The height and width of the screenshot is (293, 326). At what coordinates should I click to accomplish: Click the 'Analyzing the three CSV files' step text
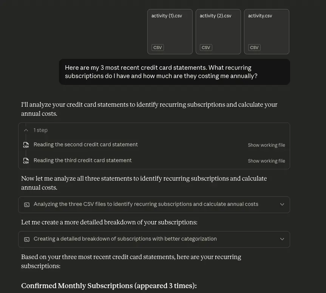tap(146, 204)
